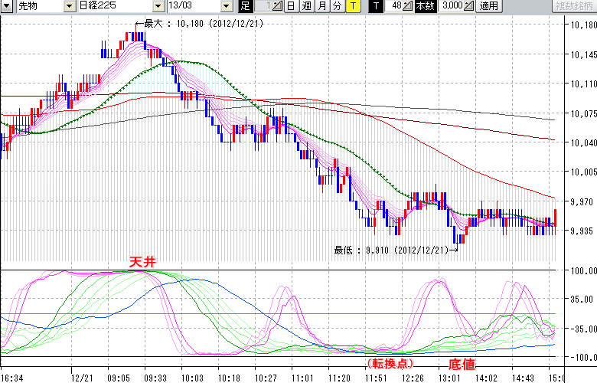Click the 複数銘柄 multiple symbols button

pos(570,6)
